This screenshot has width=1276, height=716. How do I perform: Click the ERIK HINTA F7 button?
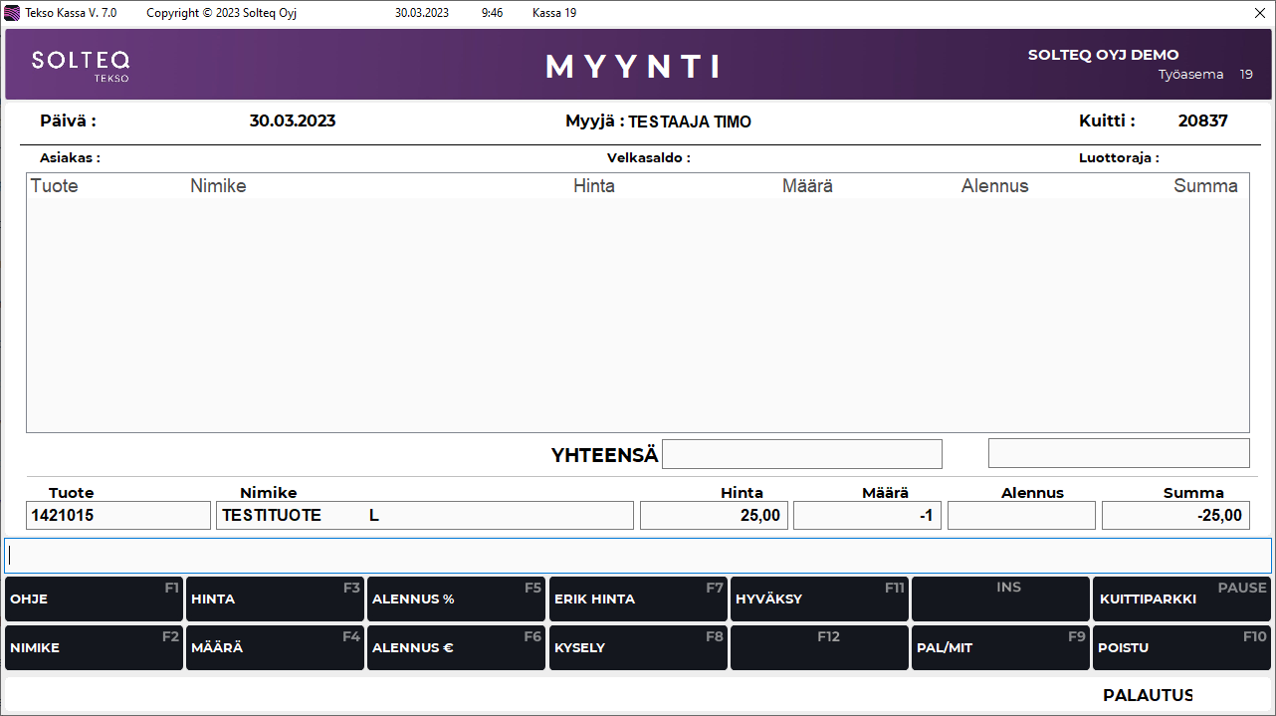coord(638,598)
